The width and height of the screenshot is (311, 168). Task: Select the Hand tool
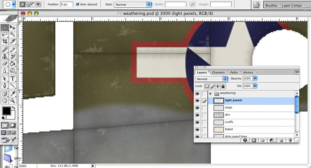coord(5,101)
